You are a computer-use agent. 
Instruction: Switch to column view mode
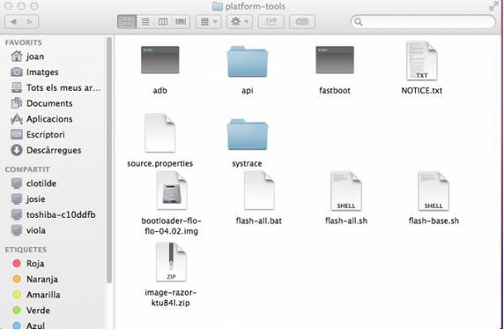[x=163, y=21]
